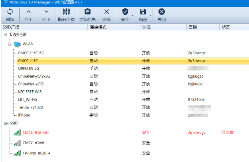Click 自动 mode of LBT_Wi-Fi5 row

(x=93, y=100)
